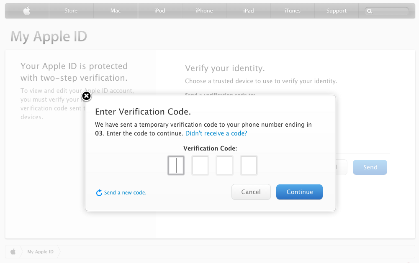Click the refresh icon beside Send a new code
This screenshot has width=419, height=263.
(99, 193)
